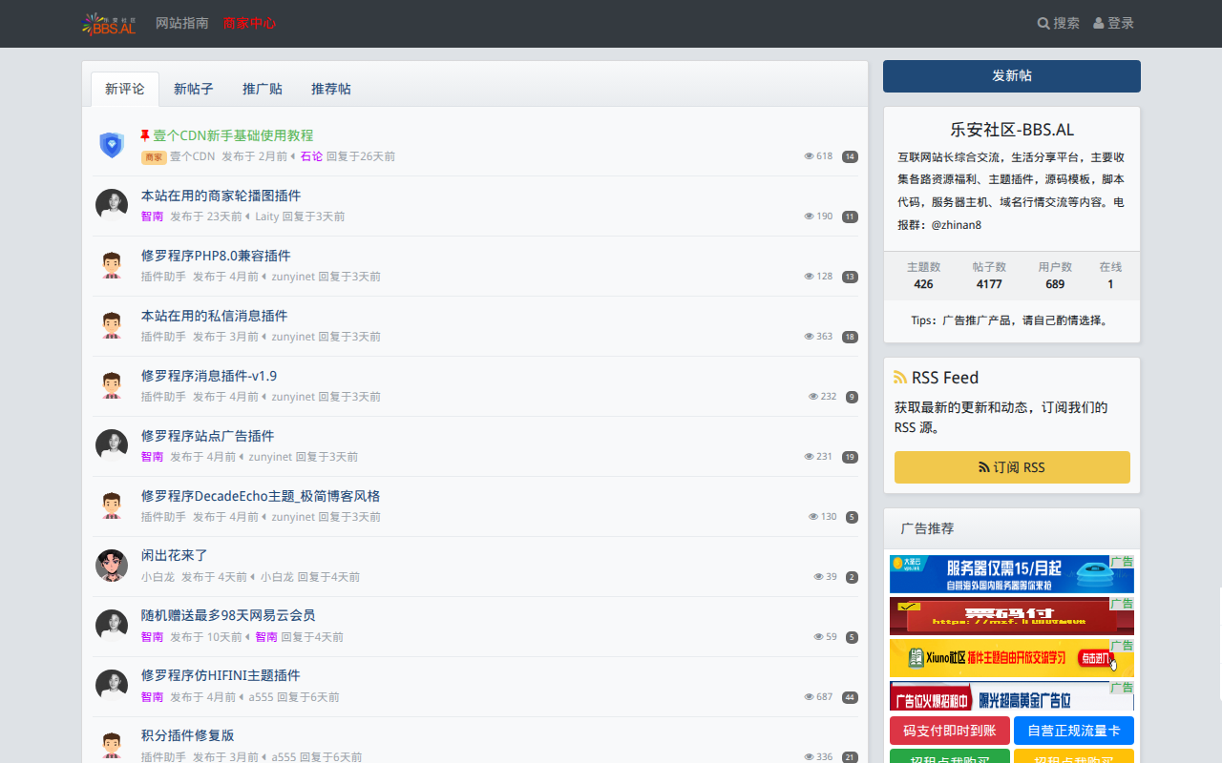Image resolution: width=1222 pixels, height=763 pixels.
Task: Click the RSS icon inside the 订阅 RSS button
Action: click(x=983, y=467)
